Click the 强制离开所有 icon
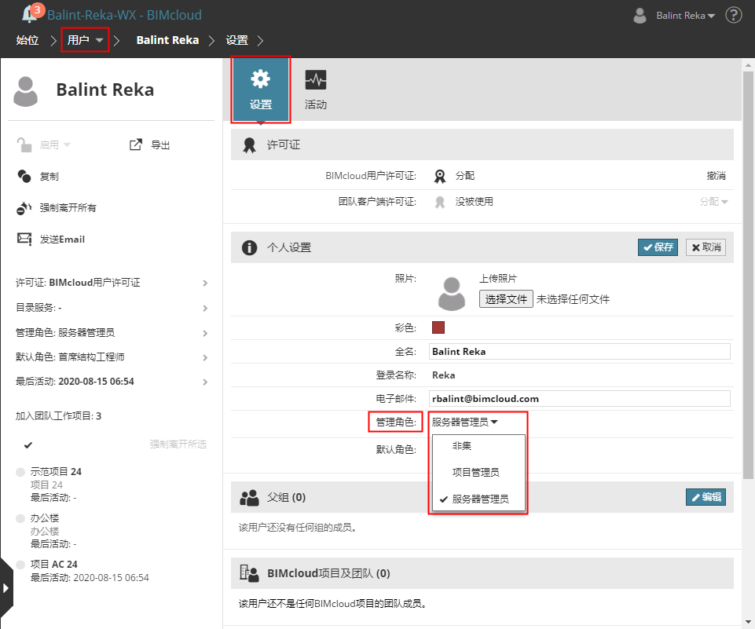The image size is (755, 629). (x=24, y=208)
